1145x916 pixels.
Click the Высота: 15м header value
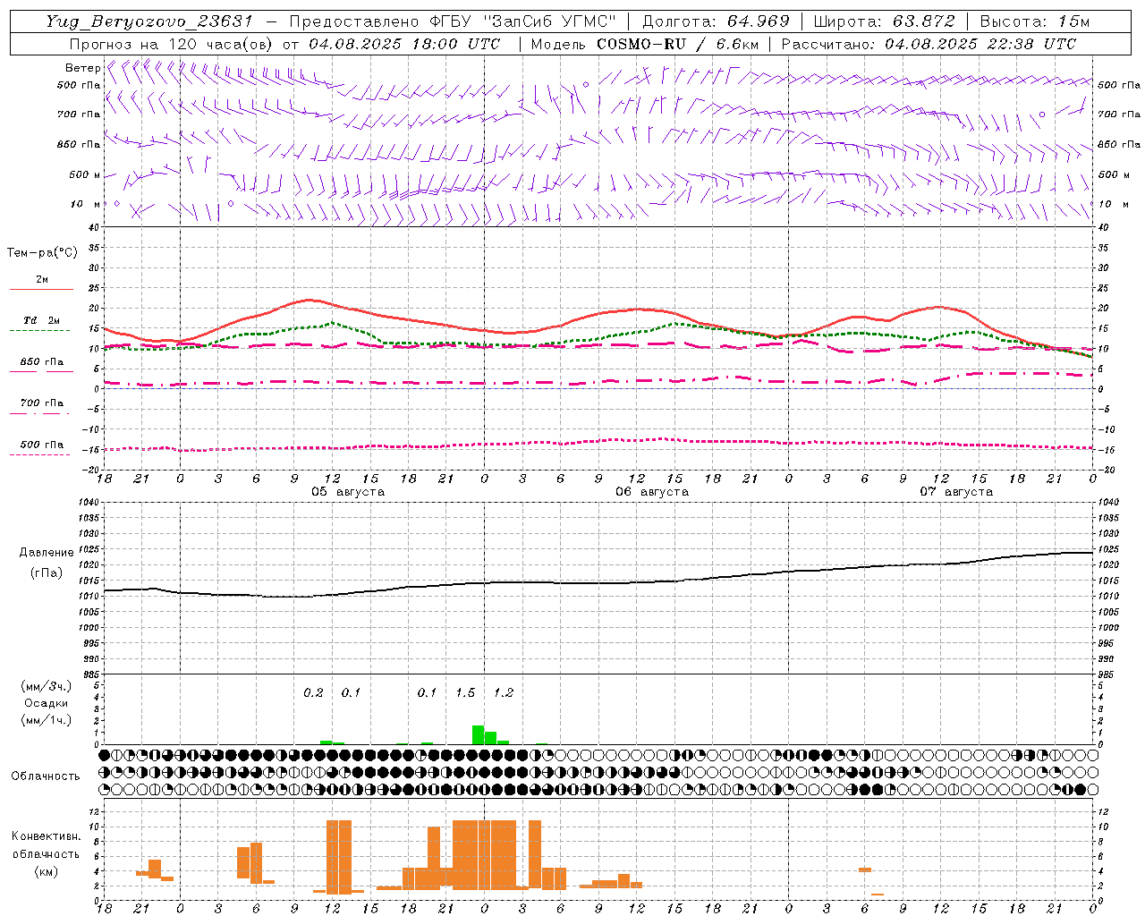coord(1035,21)
